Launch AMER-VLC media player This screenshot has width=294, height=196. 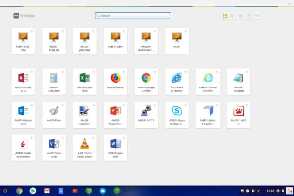(85, 148)
